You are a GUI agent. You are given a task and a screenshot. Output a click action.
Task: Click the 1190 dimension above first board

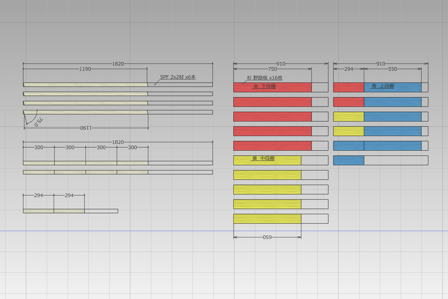[x=85, y=69]
